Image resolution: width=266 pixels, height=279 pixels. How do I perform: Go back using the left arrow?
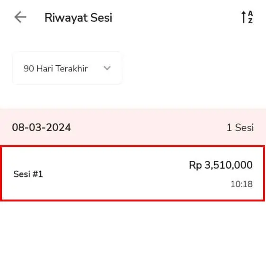[20, 17]
